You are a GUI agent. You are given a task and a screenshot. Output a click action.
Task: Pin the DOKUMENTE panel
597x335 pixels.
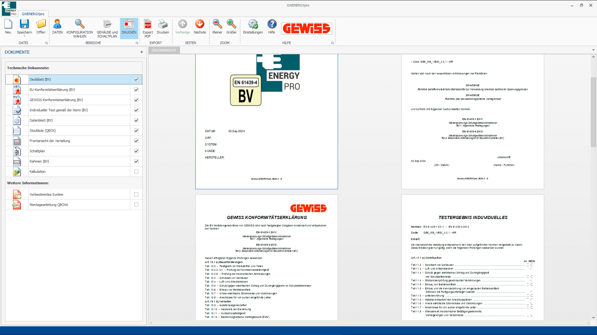pyautogui.click(x=141, y=52)
